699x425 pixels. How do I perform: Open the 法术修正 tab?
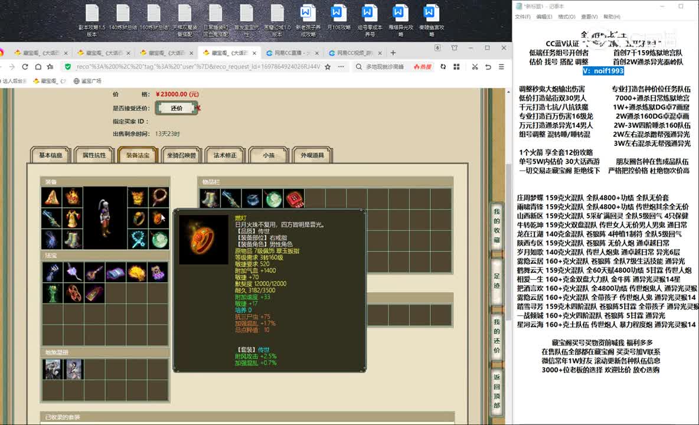coord(225,155)
